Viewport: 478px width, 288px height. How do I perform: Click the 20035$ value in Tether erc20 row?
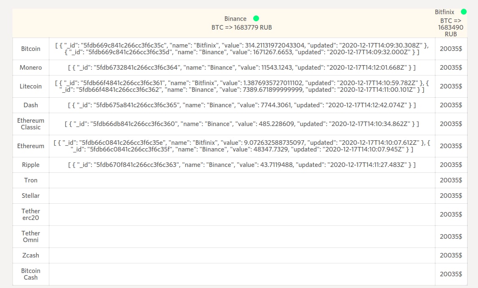click(x=451, y=215)
